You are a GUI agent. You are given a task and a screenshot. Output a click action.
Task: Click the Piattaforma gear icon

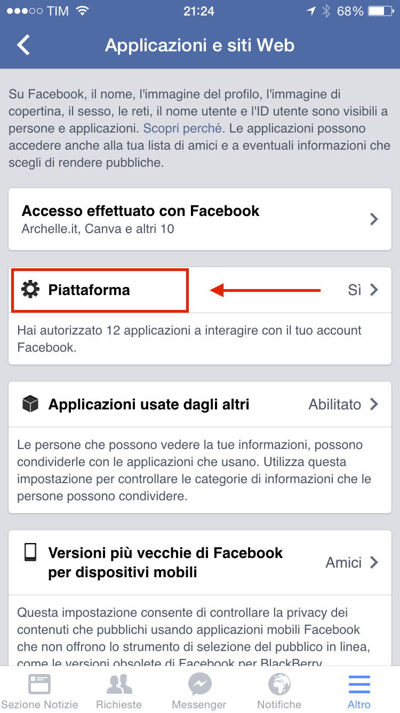pyautogui.click(x=30, y=290)
